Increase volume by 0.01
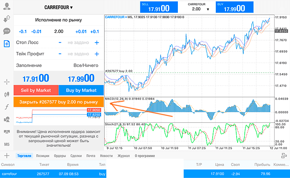Screen dimensions: 290x178 click(81, 31)
